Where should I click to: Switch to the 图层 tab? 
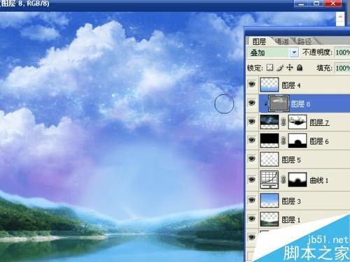click(259, 41)
